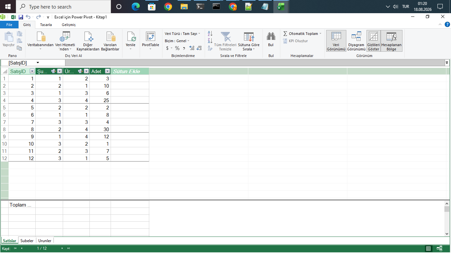This screenshot has height=253, width=451.
Task: Import data using Veritabanından
Action: (x=40, y=41)
